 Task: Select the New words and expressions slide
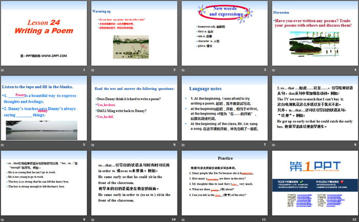coord(225,33)
